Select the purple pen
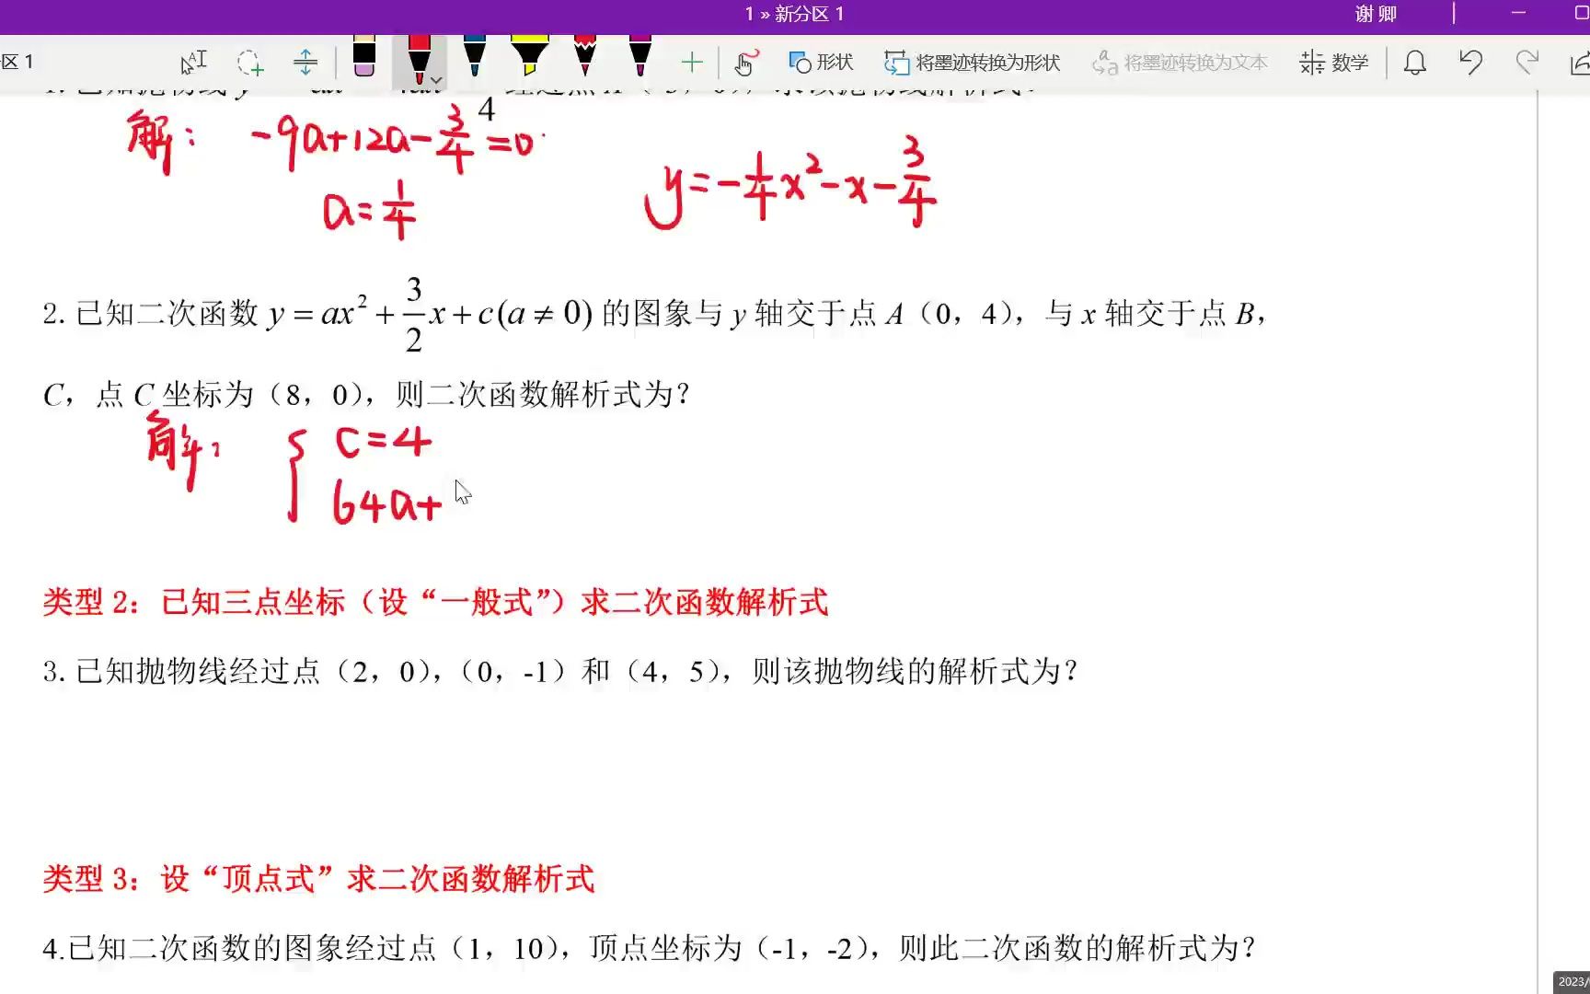The height and width of the screenshot is (994, 1590). point(638,61)
